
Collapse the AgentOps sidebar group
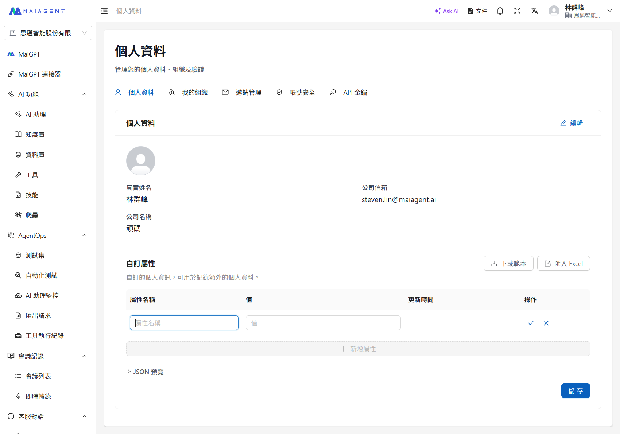click(84, 235)
